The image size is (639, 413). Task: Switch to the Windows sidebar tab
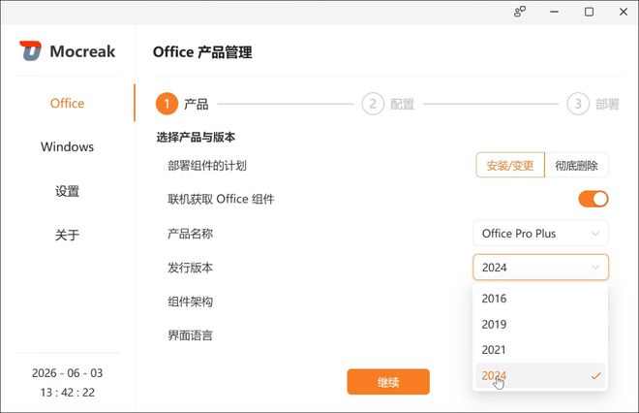67,146
